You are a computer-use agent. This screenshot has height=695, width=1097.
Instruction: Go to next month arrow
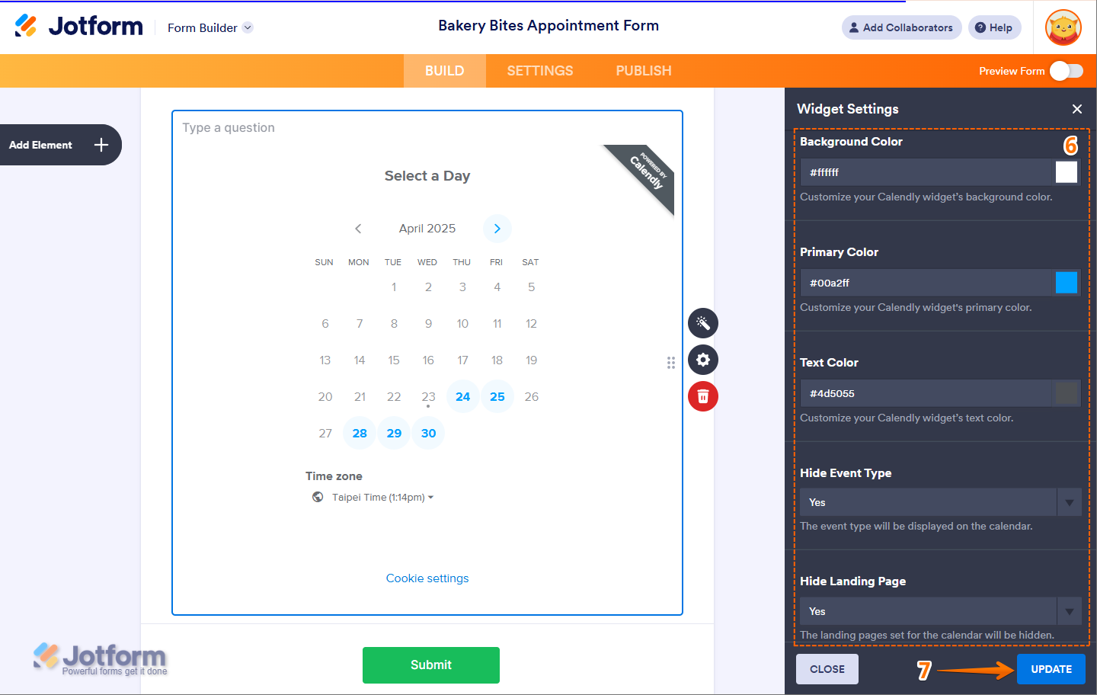click(x=497, y=229)
